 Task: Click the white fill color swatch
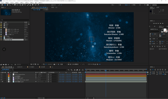click(x=165, y=30)
